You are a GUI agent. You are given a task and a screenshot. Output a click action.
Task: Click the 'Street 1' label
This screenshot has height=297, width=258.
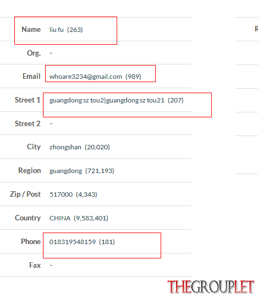point(28,100)
